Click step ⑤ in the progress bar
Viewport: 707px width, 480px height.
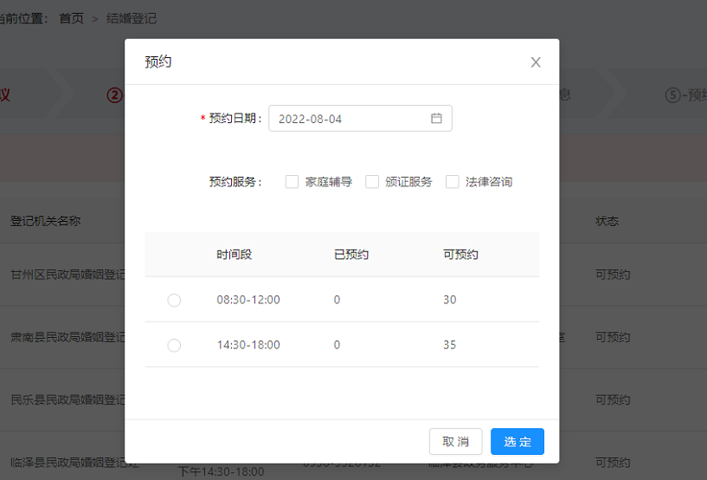[x=673, y=95]
